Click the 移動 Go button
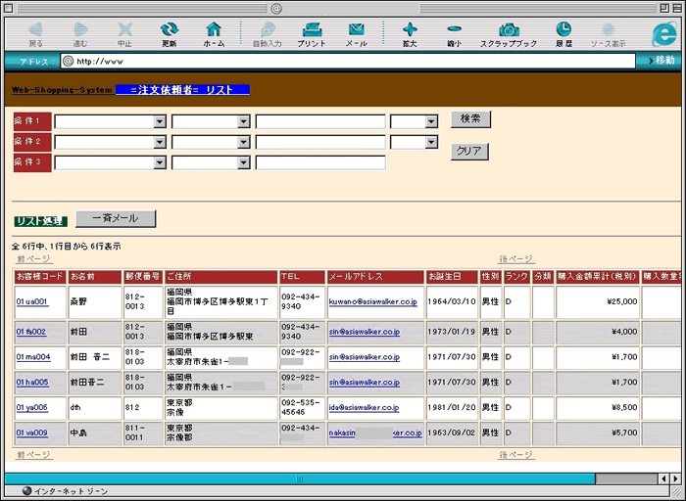The width and height of the screenshot is (686, 501). 661,61
